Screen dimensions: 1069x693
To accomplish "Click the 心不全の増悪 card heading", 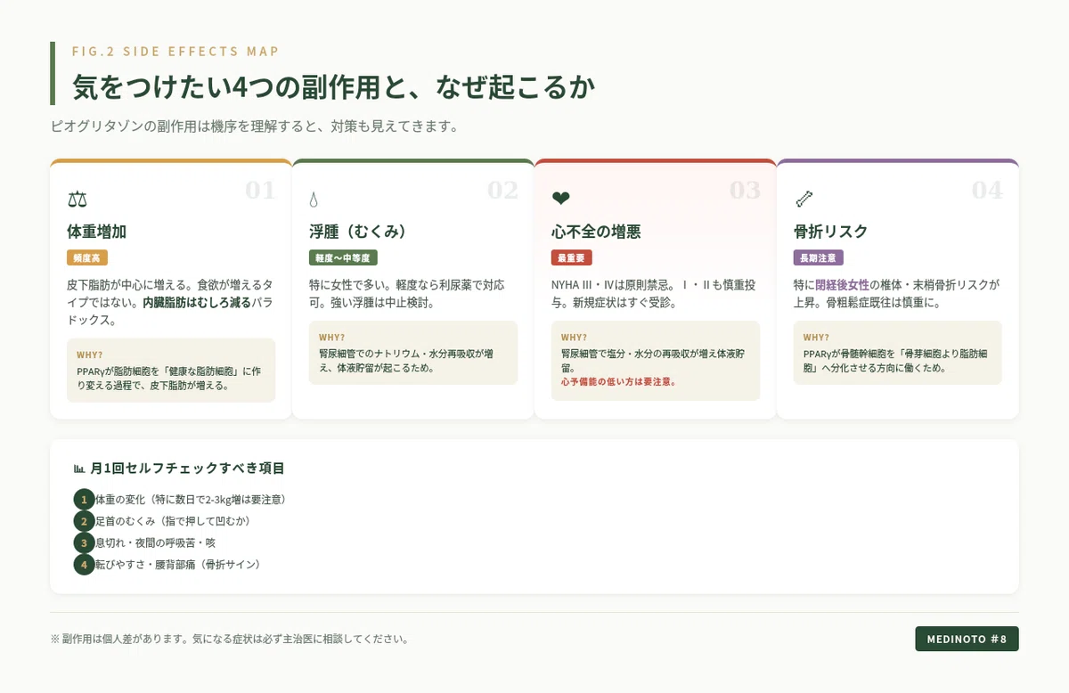I will click(x=596, y=232).
